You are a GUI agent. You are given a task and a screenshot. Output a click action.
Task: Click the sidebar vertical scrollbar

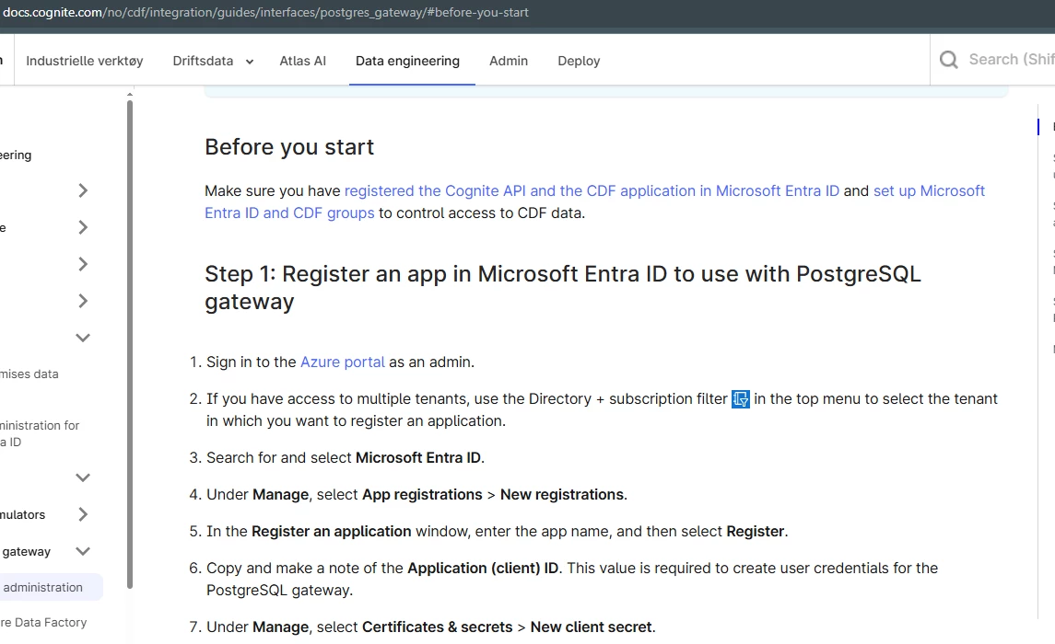(130, 340)
